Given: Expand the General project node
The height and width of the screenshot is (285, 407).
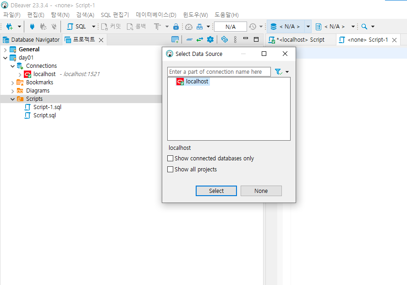Looking at the screenshot, I should [x=5, y=49].
